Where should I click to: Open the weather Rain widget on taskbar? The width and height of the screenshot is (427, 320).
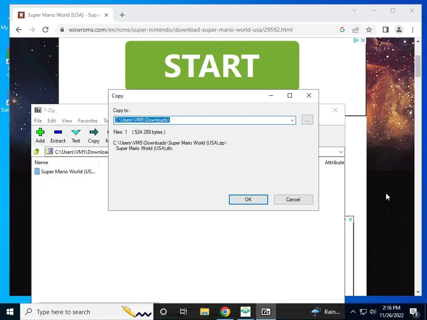326,312
